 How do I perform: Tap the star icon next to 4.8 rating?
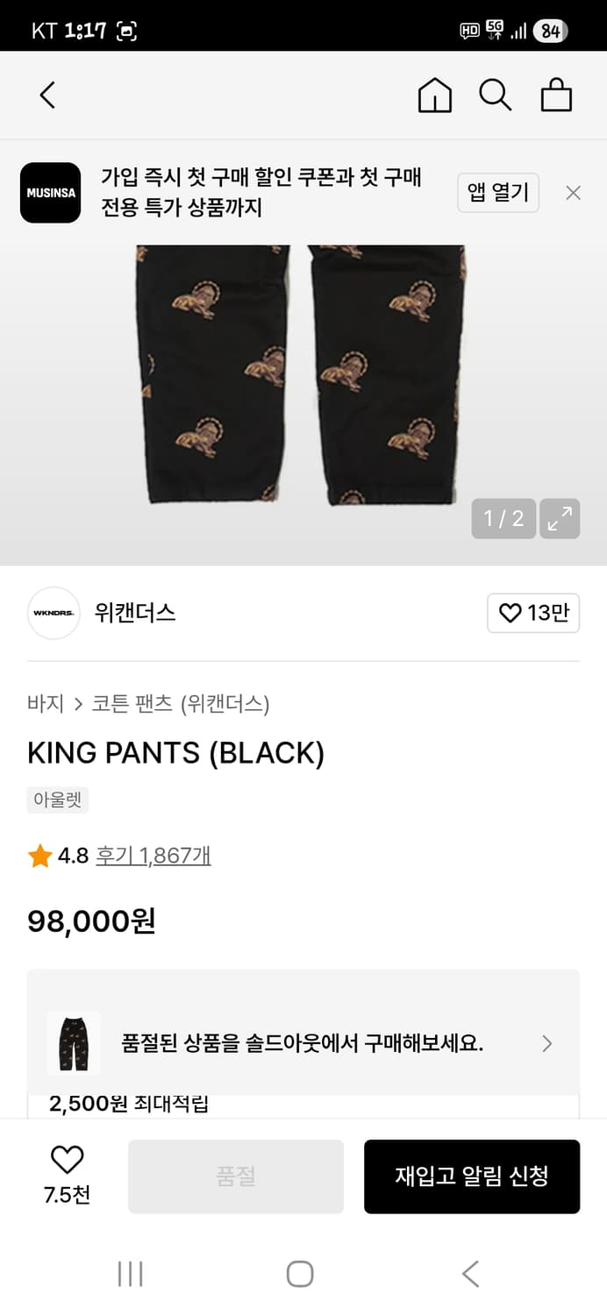[x=37, y=855]
